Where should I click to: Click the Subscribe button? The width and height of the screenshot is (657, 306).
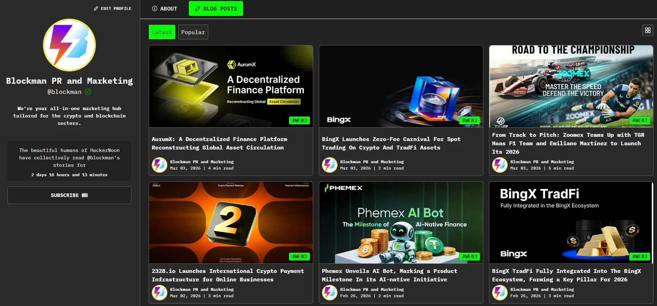pos(69,195)
